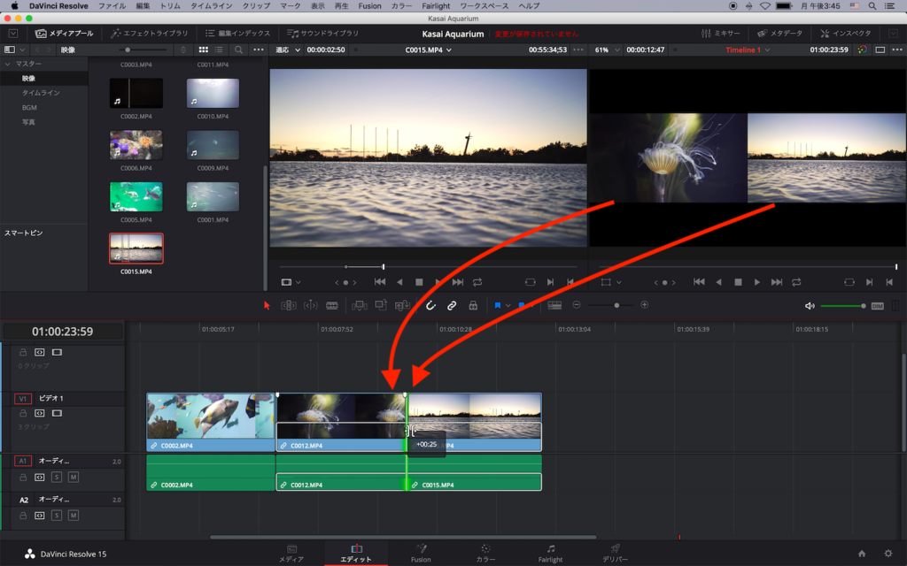Lock the ビデオ 1 video track
This screenshot has height=566, width=907.
point(23,413)
